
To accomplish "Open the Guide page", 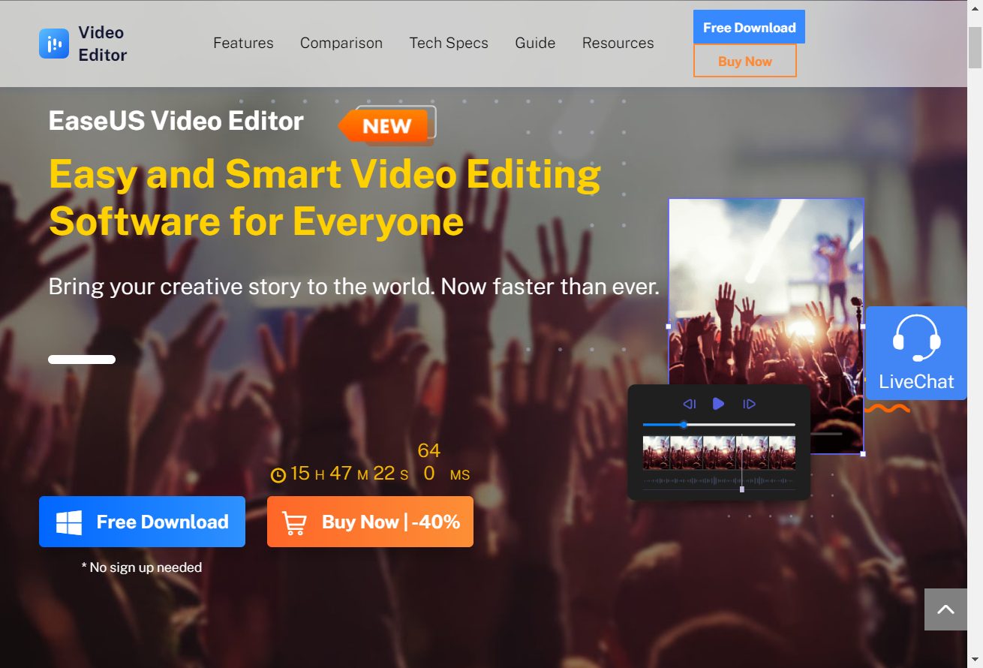I will tap(535, 43).
